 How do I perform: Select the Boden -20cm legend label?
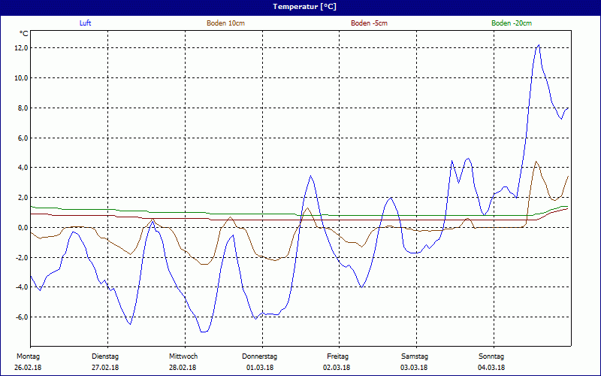[512, 23]
